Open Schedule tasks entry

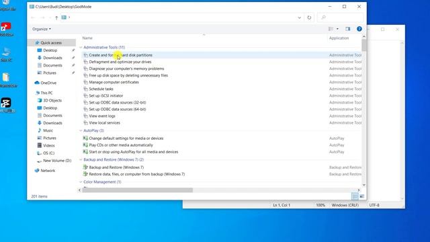(101, 89)
